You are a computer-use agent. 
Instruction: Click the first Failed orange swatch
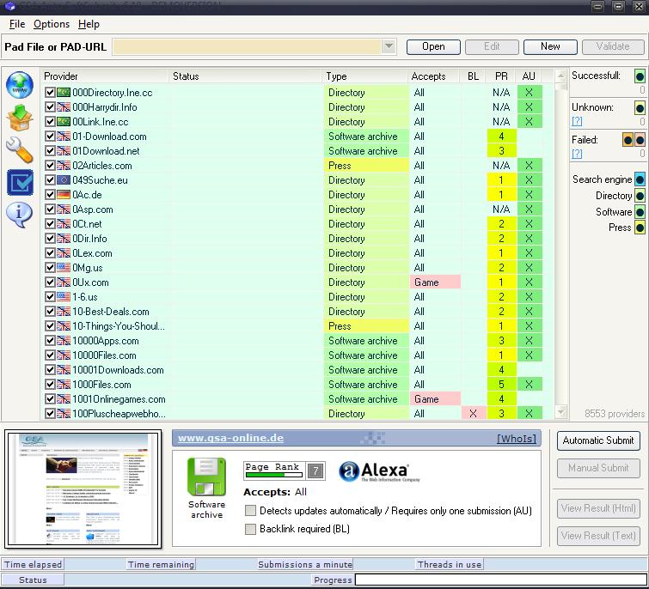pyautogui.click(x=628, y=140)
